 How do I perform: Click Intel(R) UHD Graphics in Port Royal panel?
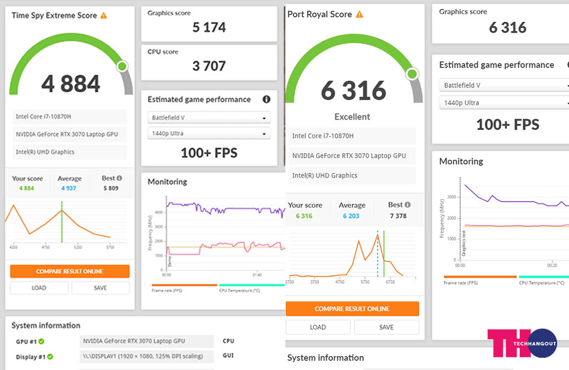(x=352, y=175)
